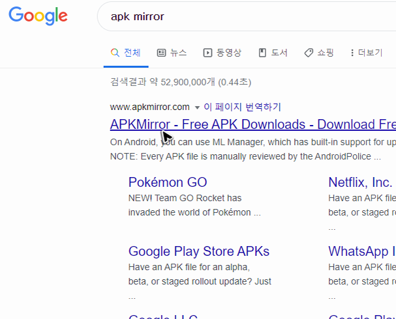Image resolution: width=396 pixels, height=319 pixels.
Task: Open the 뉴스 tab
Action: click(x=172, y=53)
